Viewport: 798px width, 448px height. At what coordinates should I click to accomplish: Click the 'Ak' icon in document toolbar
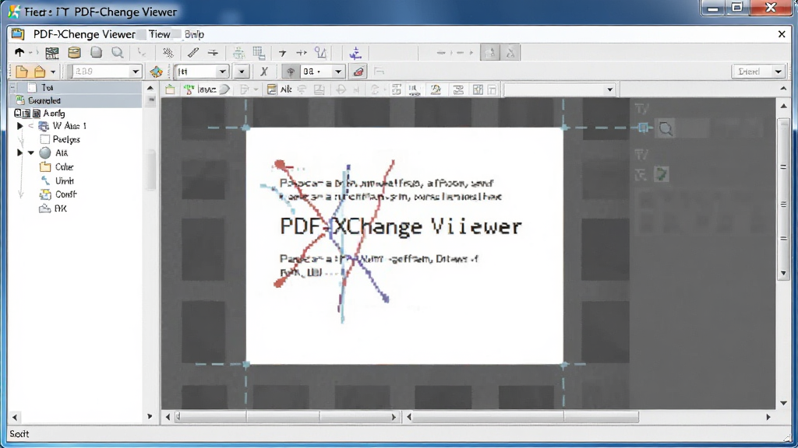(x=280, y=90)
